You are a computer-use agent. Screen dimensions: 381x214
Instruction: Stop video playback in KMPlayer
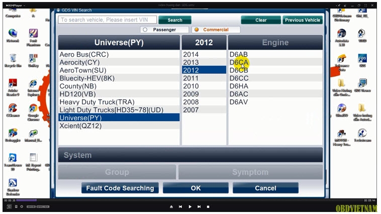pos(208,206)
